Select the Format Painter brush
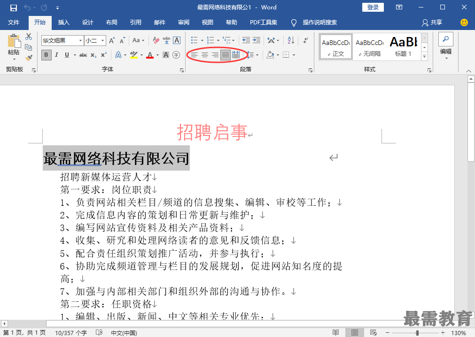Viewport: 475px width, 337px height. click(29, 58)
